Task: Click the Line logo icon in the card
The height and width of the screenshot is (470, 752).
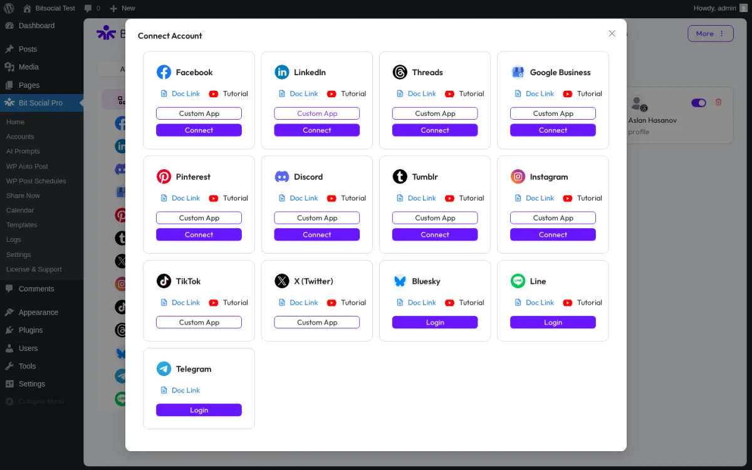Action: [x=518, y=281]
